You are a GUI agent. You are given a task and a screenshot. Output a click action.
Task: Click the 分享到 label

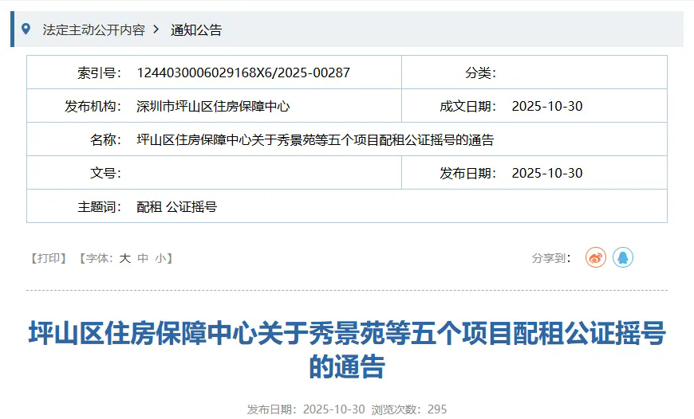(x=551, y=258)
